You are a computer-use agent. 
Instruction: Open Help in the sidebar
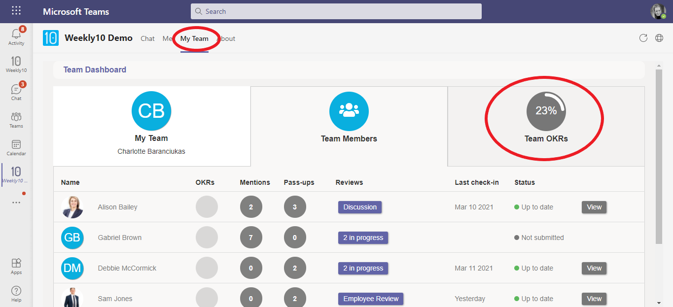(16, 294)
